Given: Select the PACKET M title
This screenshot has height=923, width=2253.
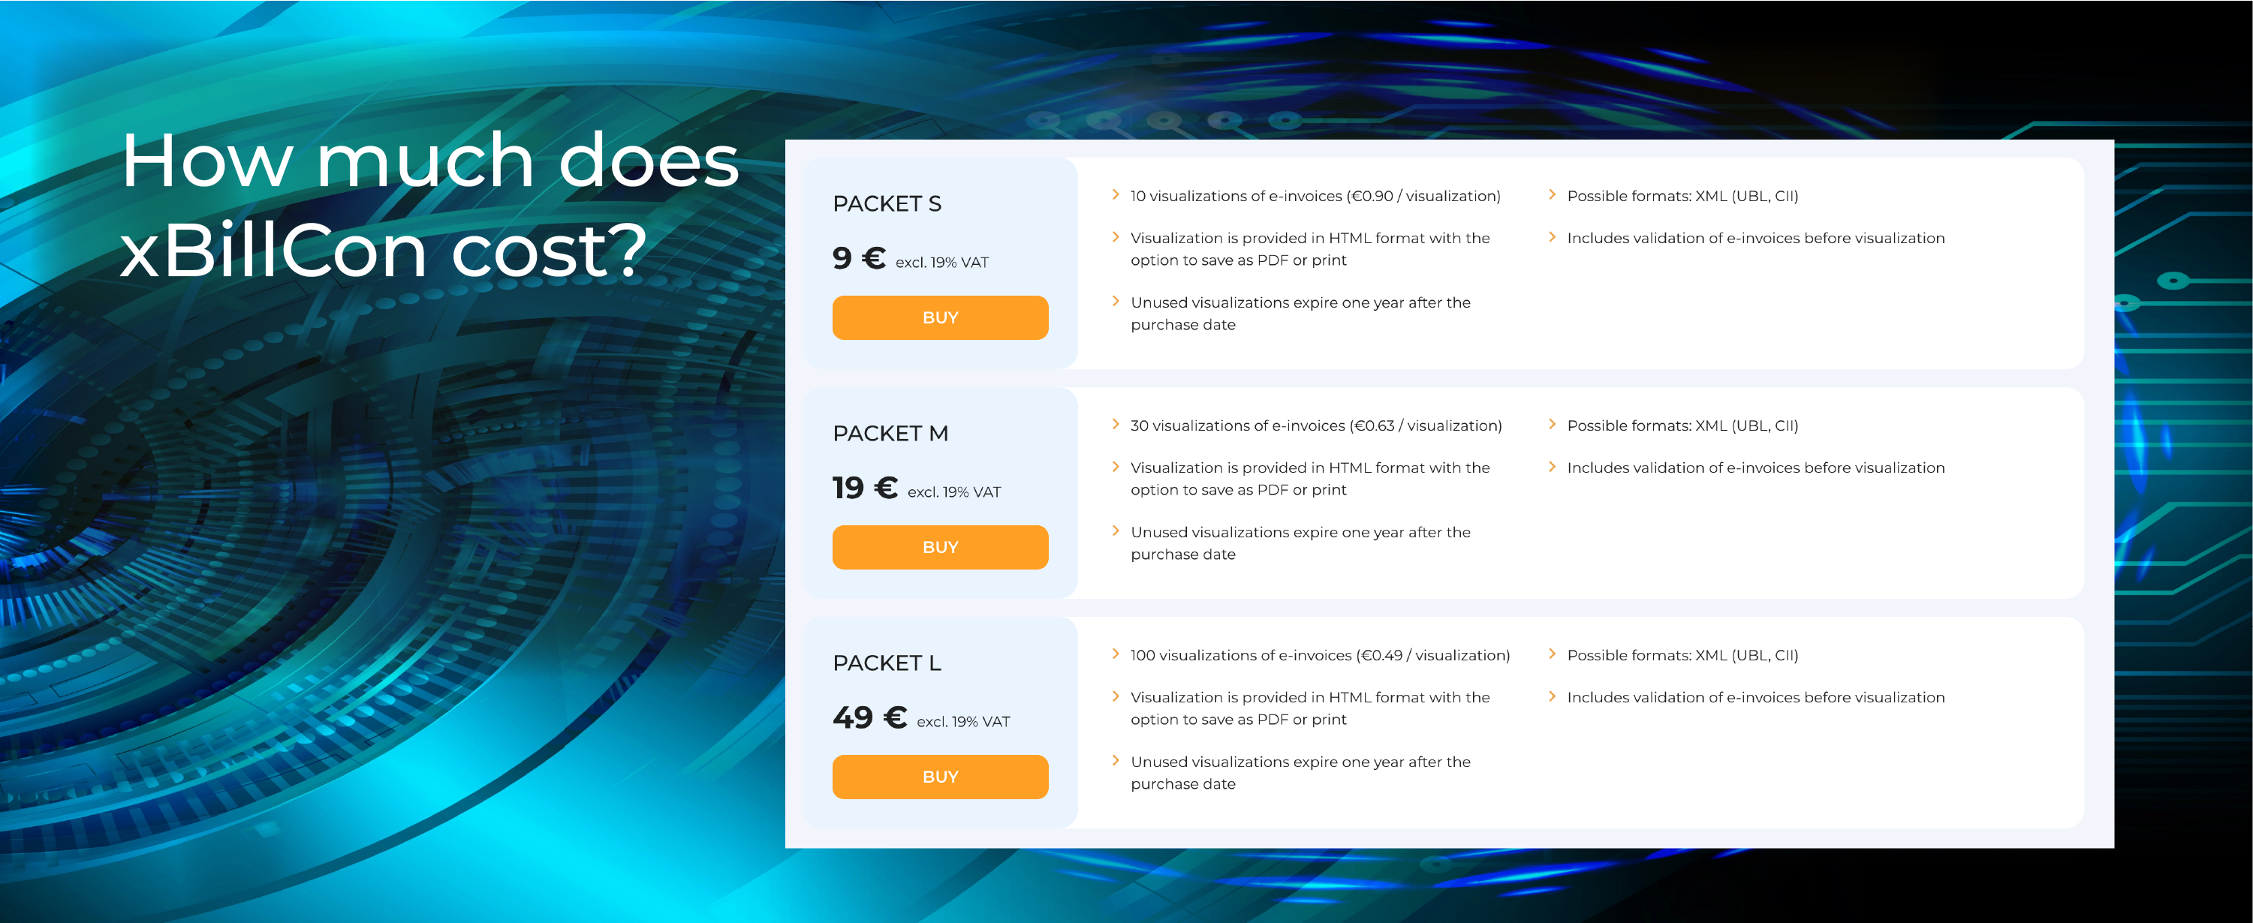Looking at the screenshot, I should click(890, 434).
